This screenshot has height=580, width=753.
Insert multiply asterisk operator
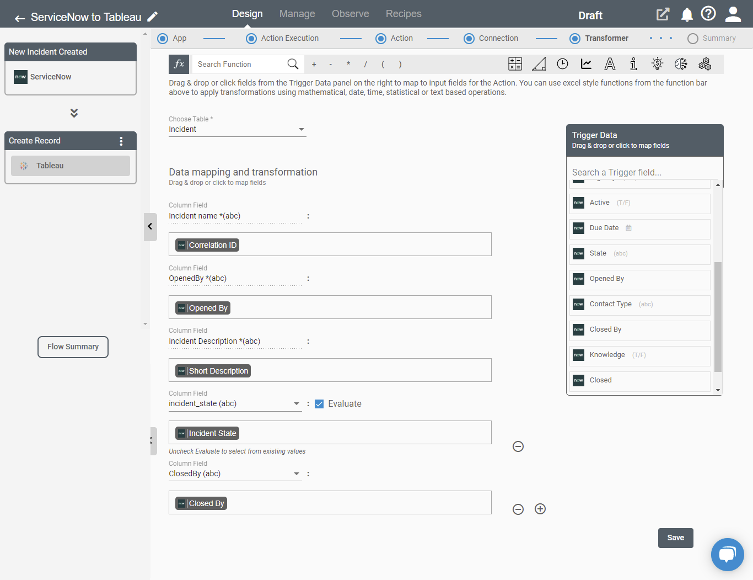point(348,65)
